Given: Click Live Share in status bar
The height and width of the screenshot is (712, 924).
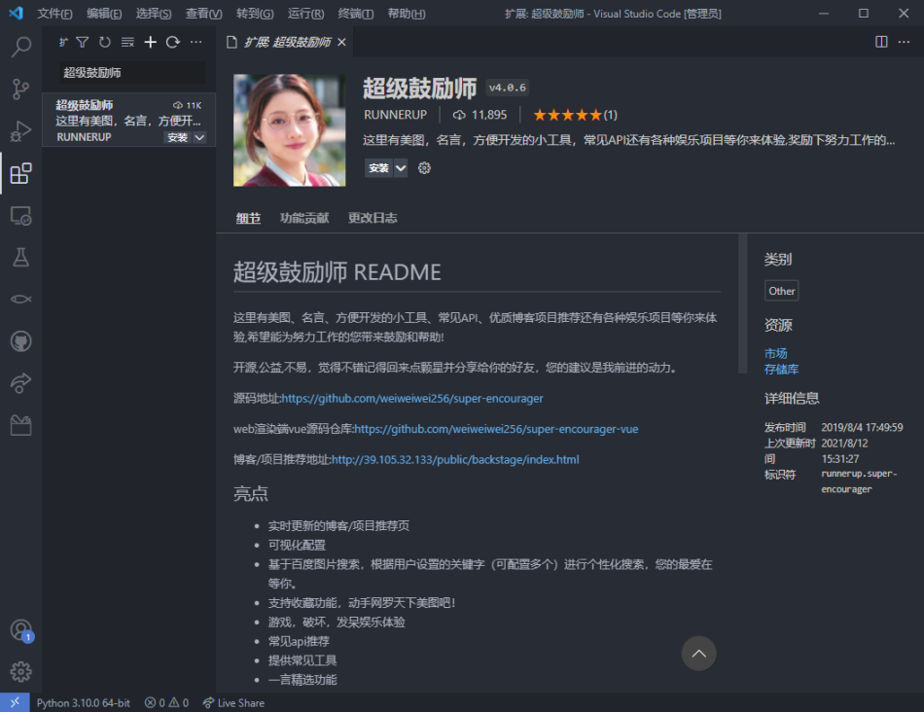Looking at the screenshot, I should 234,702.
